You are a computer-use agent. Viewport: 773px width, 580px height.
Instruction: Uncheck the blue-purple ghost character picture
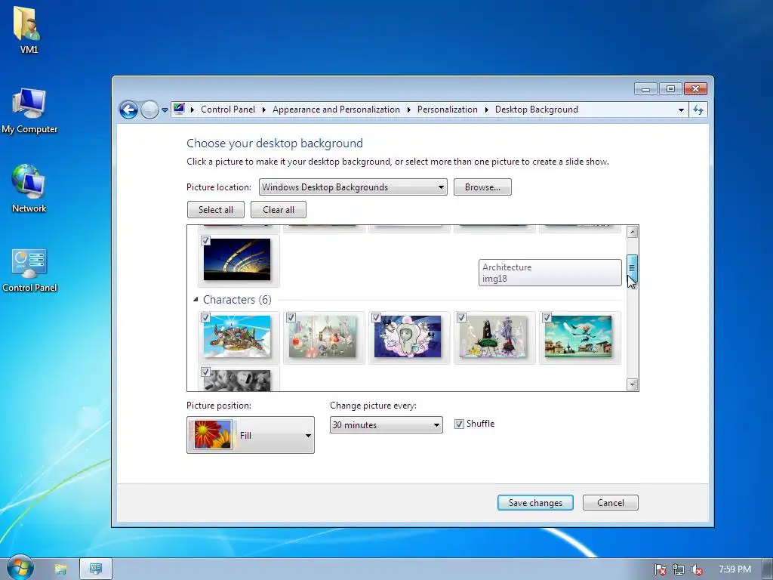click(x=376, y=318)
